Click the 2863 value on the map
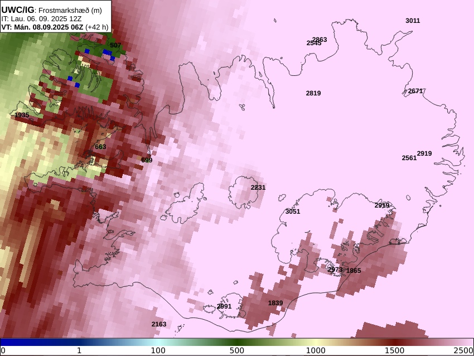The width and height of the screenshot is (474, 356). pyautogui.click(x=320, y=39)
